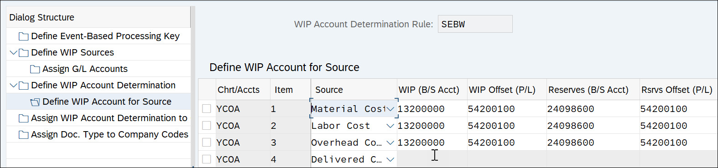Select Define Event-Based Processing Key entry
Image resolution: width=718 pixels, height=168 pixels.
pyautogui.click(x=105, y=36)
